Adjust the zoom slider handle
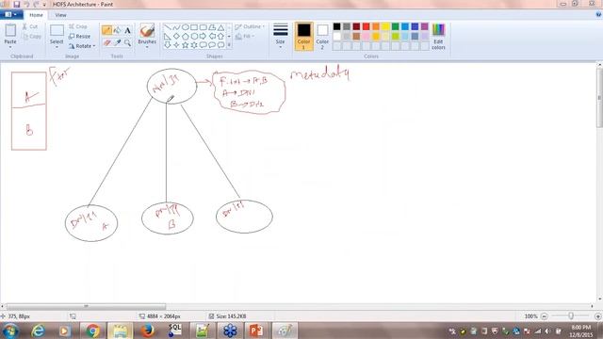 (571, 316)
